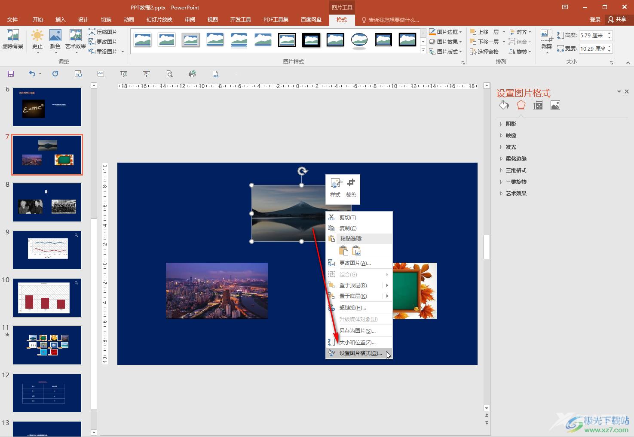Choose Change Picture (更改图片) in context menu
The width and height of the screenshot is (634, 437).
point(359,263)
